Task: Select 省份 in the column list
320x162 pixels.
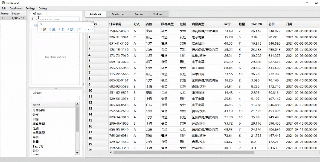Action: 35,119
